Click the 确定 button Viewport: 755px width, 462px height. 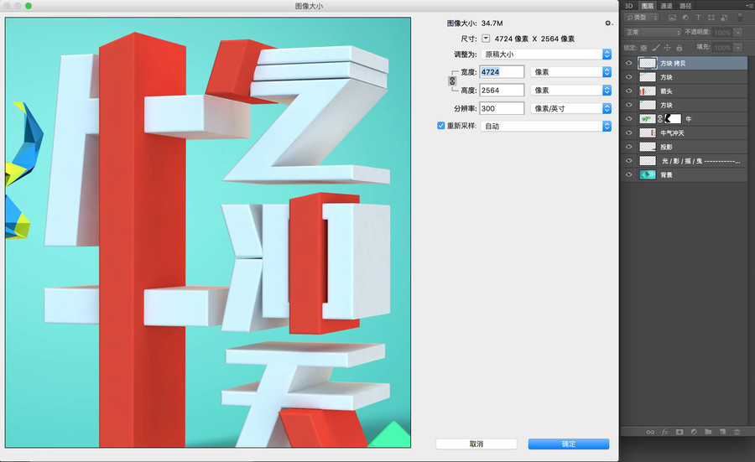point(569,444)
